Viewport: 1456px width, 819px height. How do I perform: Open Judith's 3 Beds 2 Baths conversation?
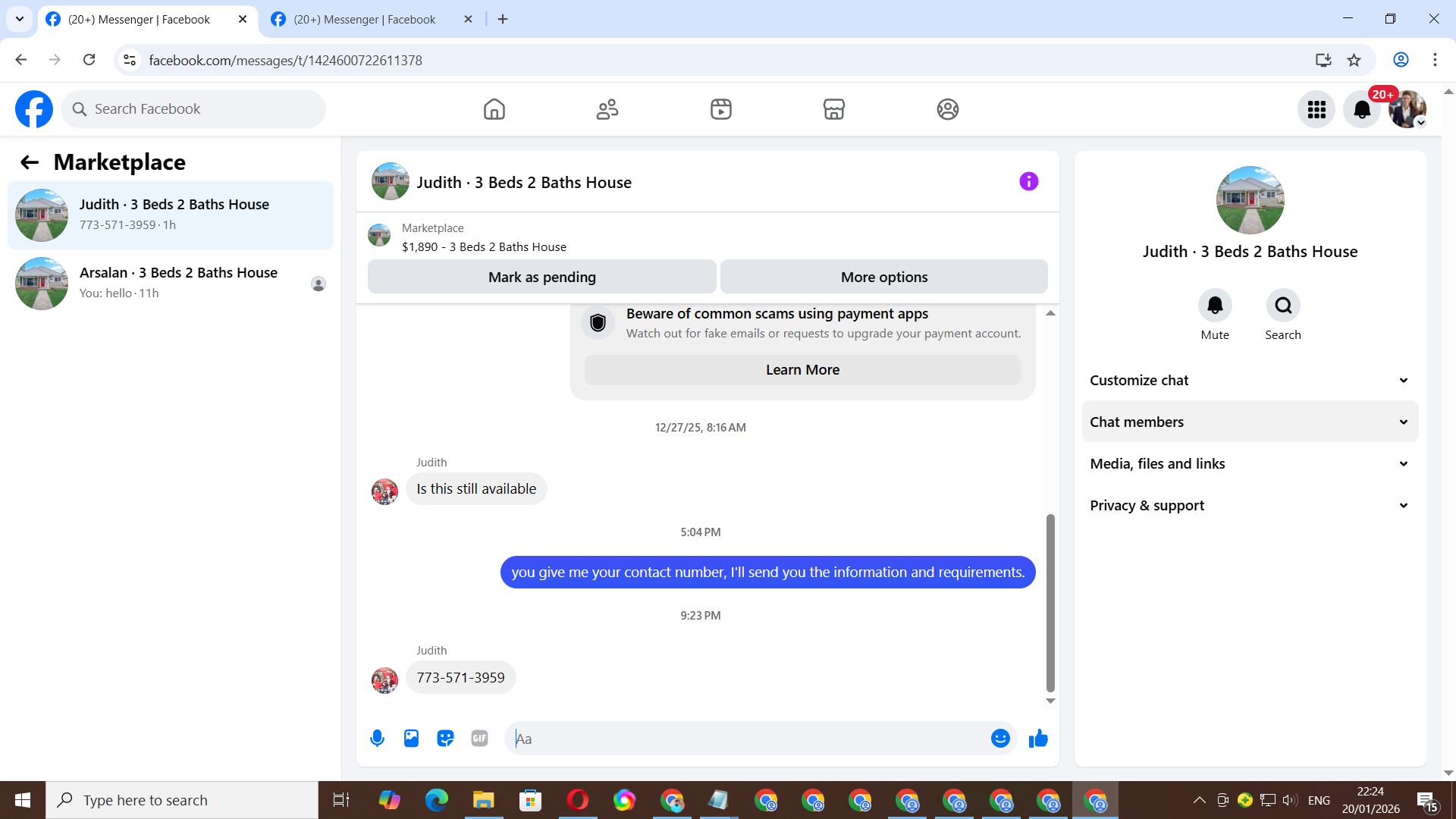(x=171, y=215)
